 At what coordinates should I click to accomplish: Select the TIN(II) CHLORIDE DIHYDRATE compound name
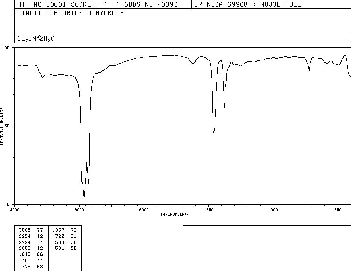pos(71,13)
